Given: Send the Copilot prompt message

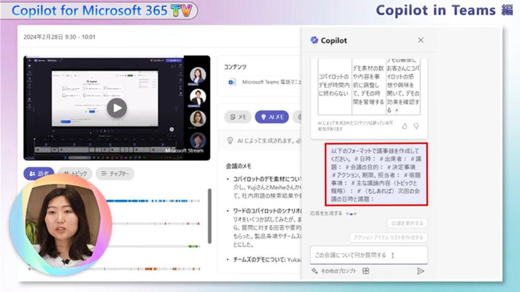Looking at the screenshot, I should point(420,271).
